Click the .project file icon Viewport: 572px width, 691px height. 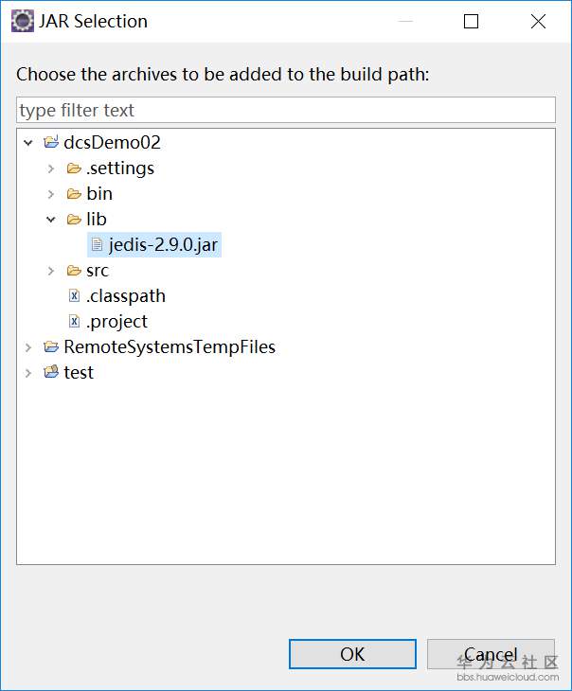(74, 322)
